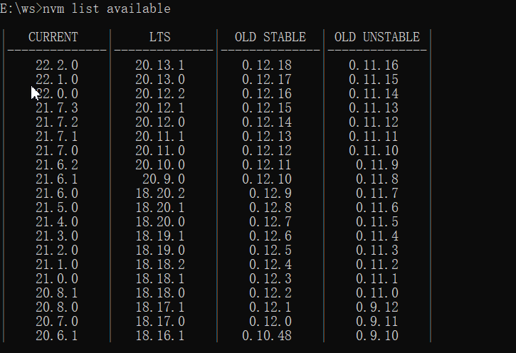Click version 21.7.1

pos(57,136)
